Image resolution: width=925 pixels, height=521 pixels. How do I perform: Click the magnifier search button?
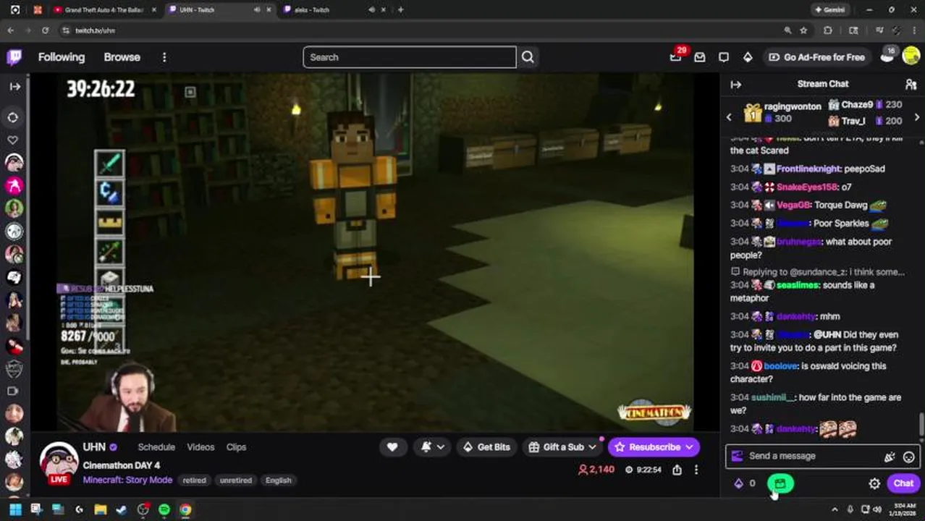[528, 57]
